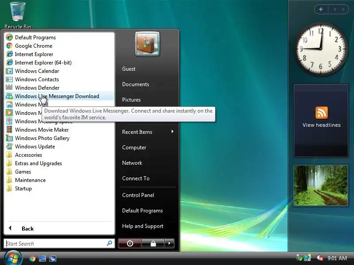Open Windows Meeting Space icon

click(x=9, y=121)
